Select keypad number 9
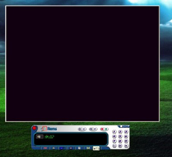This screenshot has width=172, height=157. point(126,141)
